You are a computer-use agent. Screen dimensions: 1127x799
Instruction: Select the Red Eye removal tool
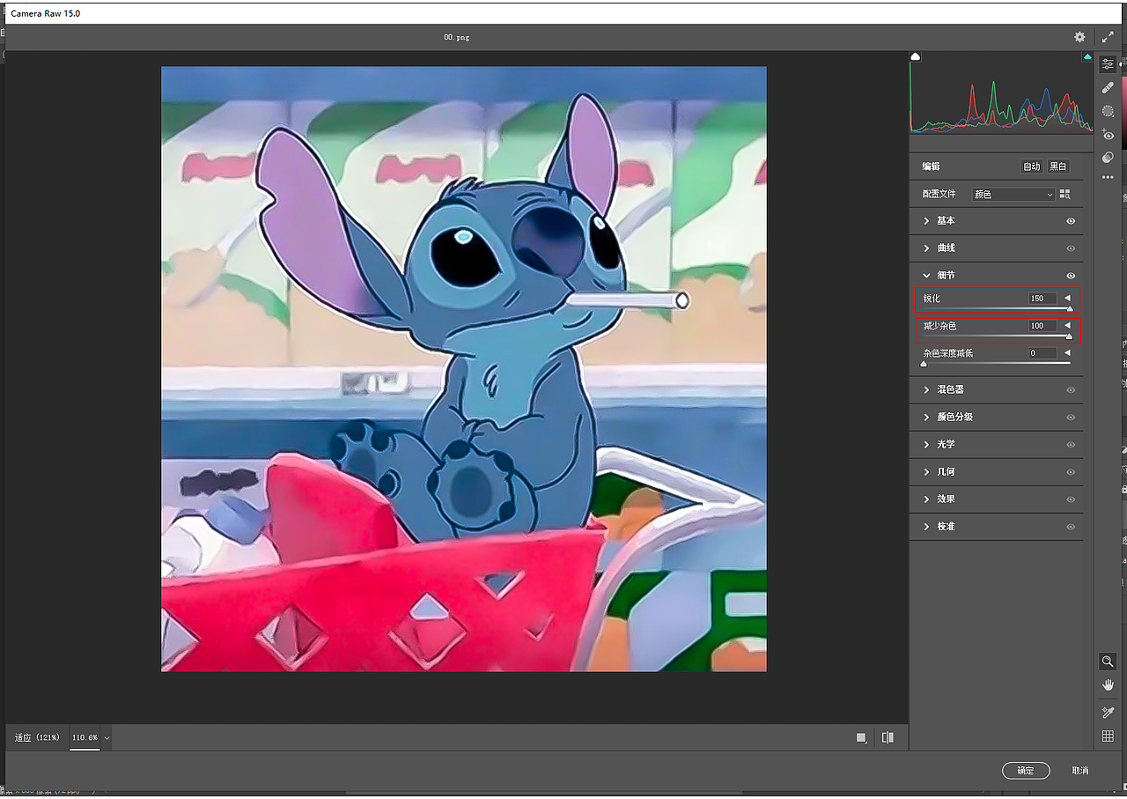point(1108,135)
